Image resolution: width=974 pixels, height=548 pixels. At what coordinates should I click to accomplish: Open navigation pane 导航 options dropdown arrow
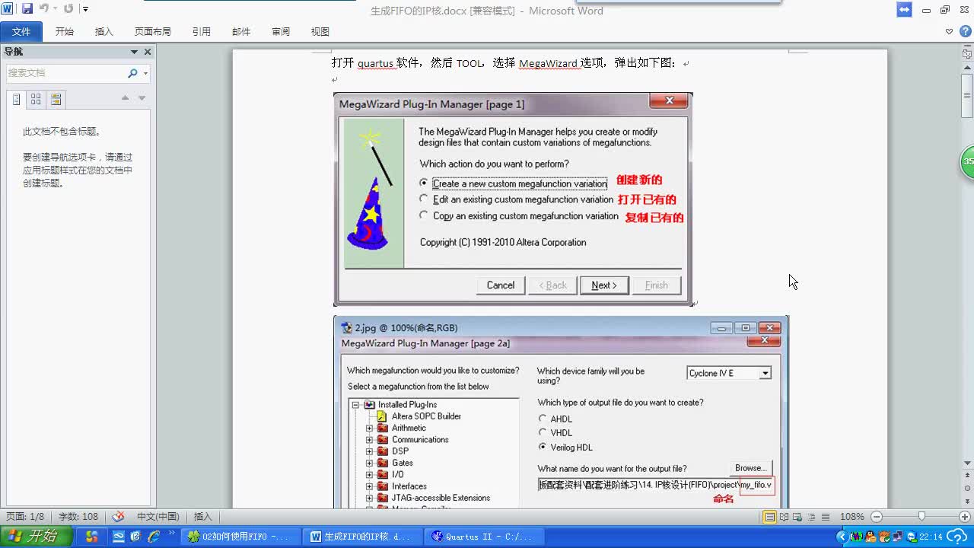tap(134, 52)
